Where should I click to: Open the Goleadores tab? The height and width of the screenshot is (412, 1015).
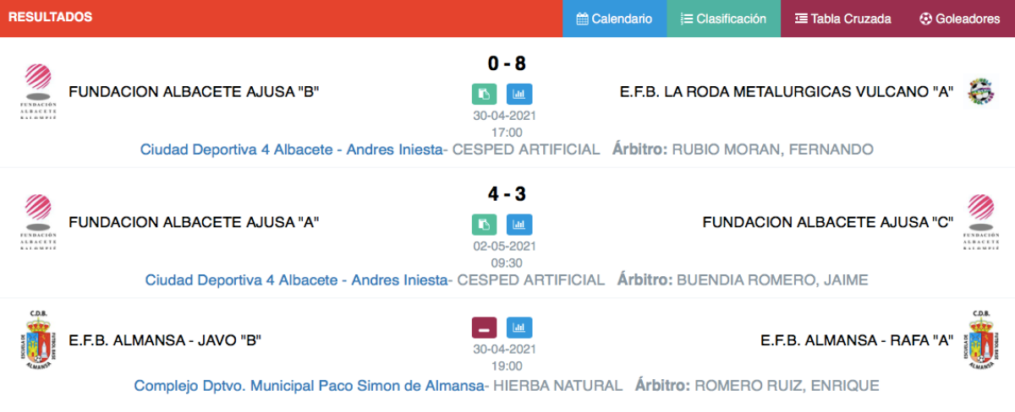click(x=960, y=19)
